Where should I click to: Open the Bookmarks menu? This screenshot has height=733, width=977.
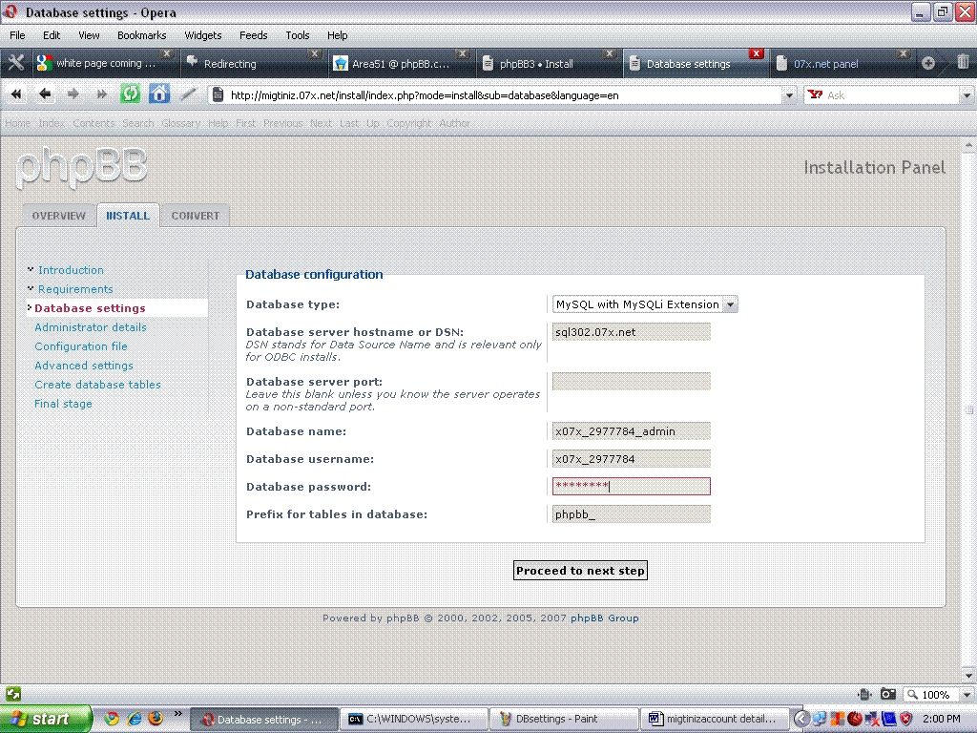tap(141, 35)
